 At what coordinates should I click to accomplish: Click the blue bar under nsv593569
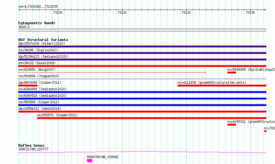point(142,105)
